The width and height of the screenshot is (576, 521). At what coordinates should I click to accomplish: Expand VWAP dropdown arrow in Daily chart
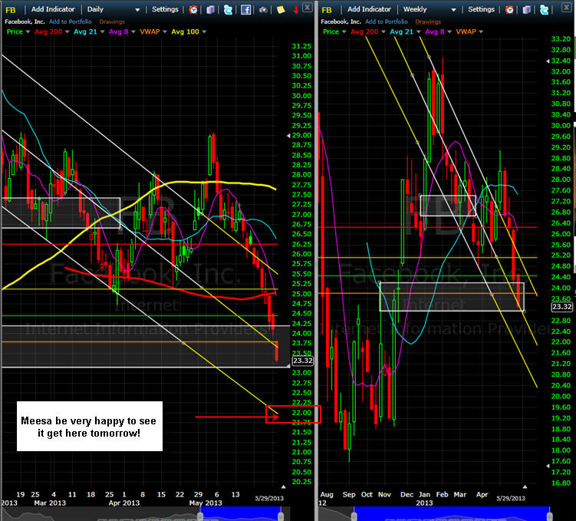[x=165, y=32]
